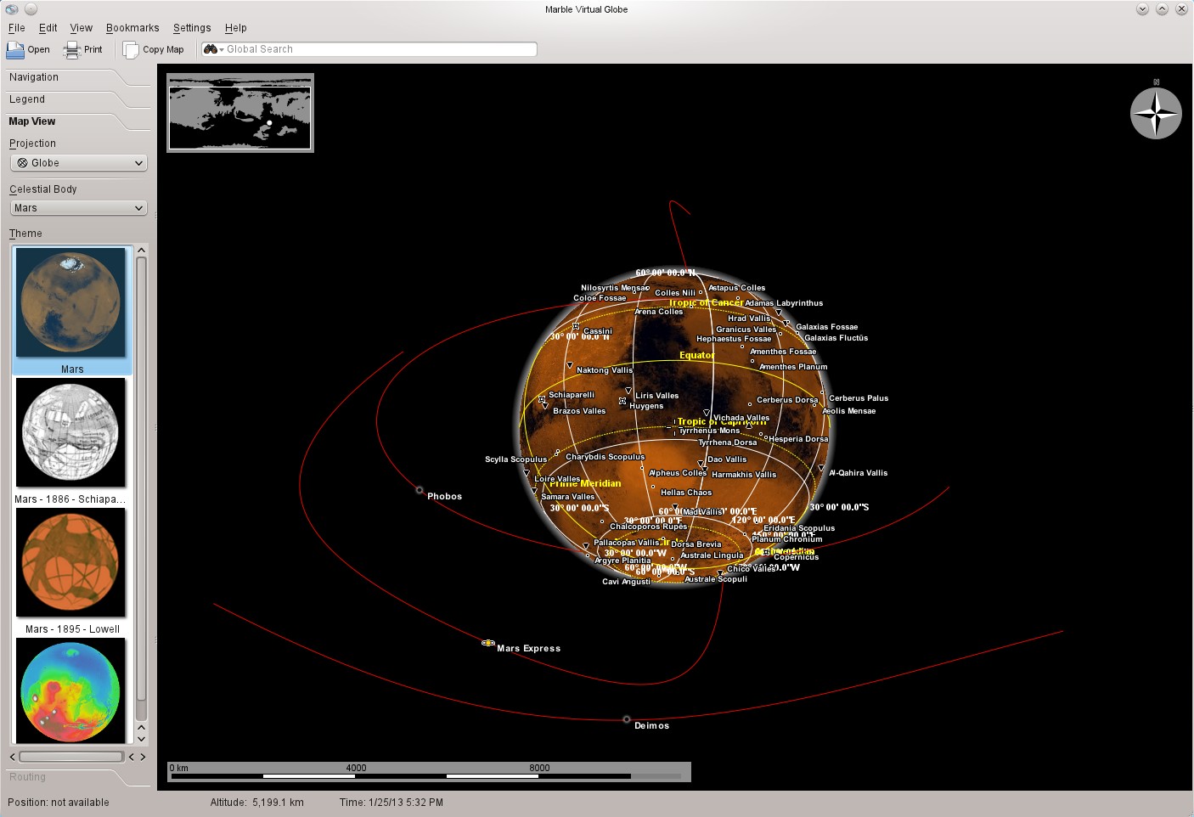The width and height of the screenshot is (1194, 817).
Task: Open the Projection Globe dropdown
Action: pyautogui.click(x=79, y=163)
